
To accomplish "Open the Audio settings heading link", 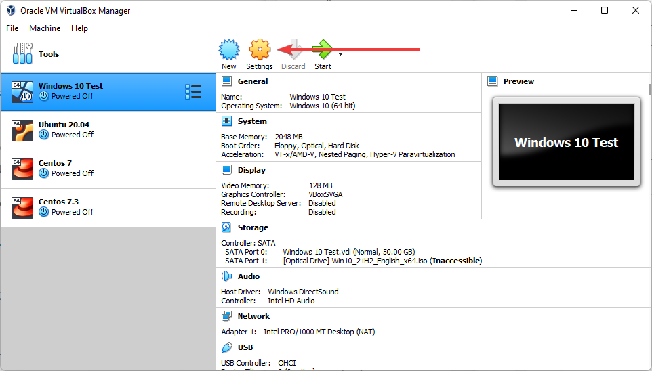I will pyautogui.click(x=249, y=276).
